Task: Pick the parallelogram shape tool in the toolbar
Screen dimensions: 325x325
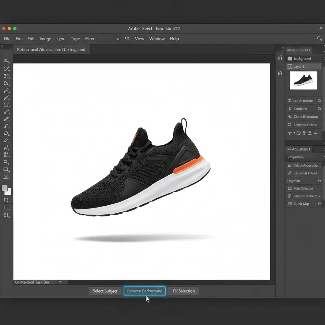Action: 6,105
